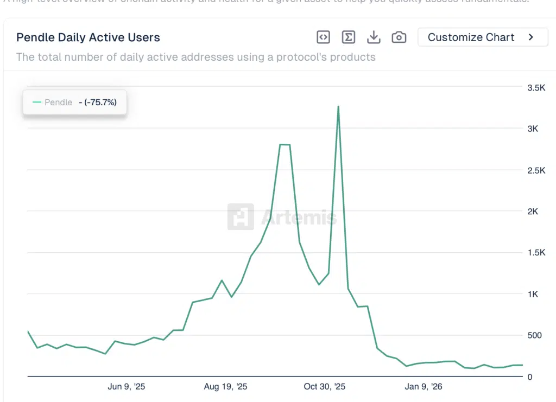Click the Pendle Daily Active Users title
556x402 pixels.
point(88,37)
